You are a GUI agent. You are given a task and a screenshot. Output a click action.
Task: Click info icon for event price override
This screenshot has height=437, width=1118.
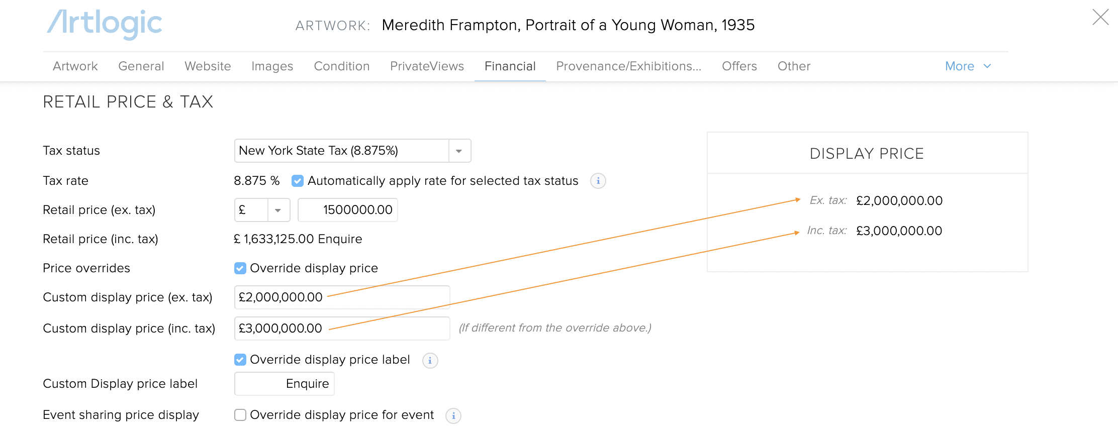(453, 416)
